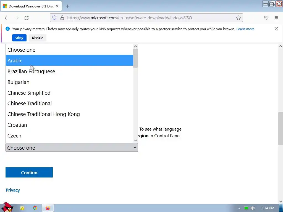Click the Disable button in the notification
Viewport: 283px width, 212px height.
[38, 38]
